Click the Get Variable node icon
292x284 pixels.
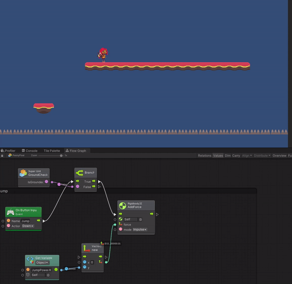tap(30, 260)
